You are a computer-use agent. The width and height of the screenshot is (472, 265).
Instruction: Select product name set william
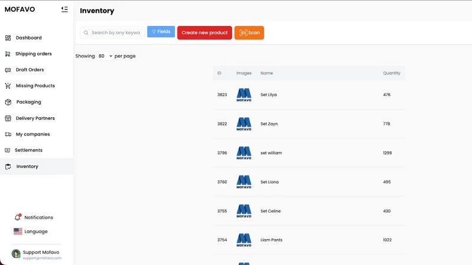(271, 153)
